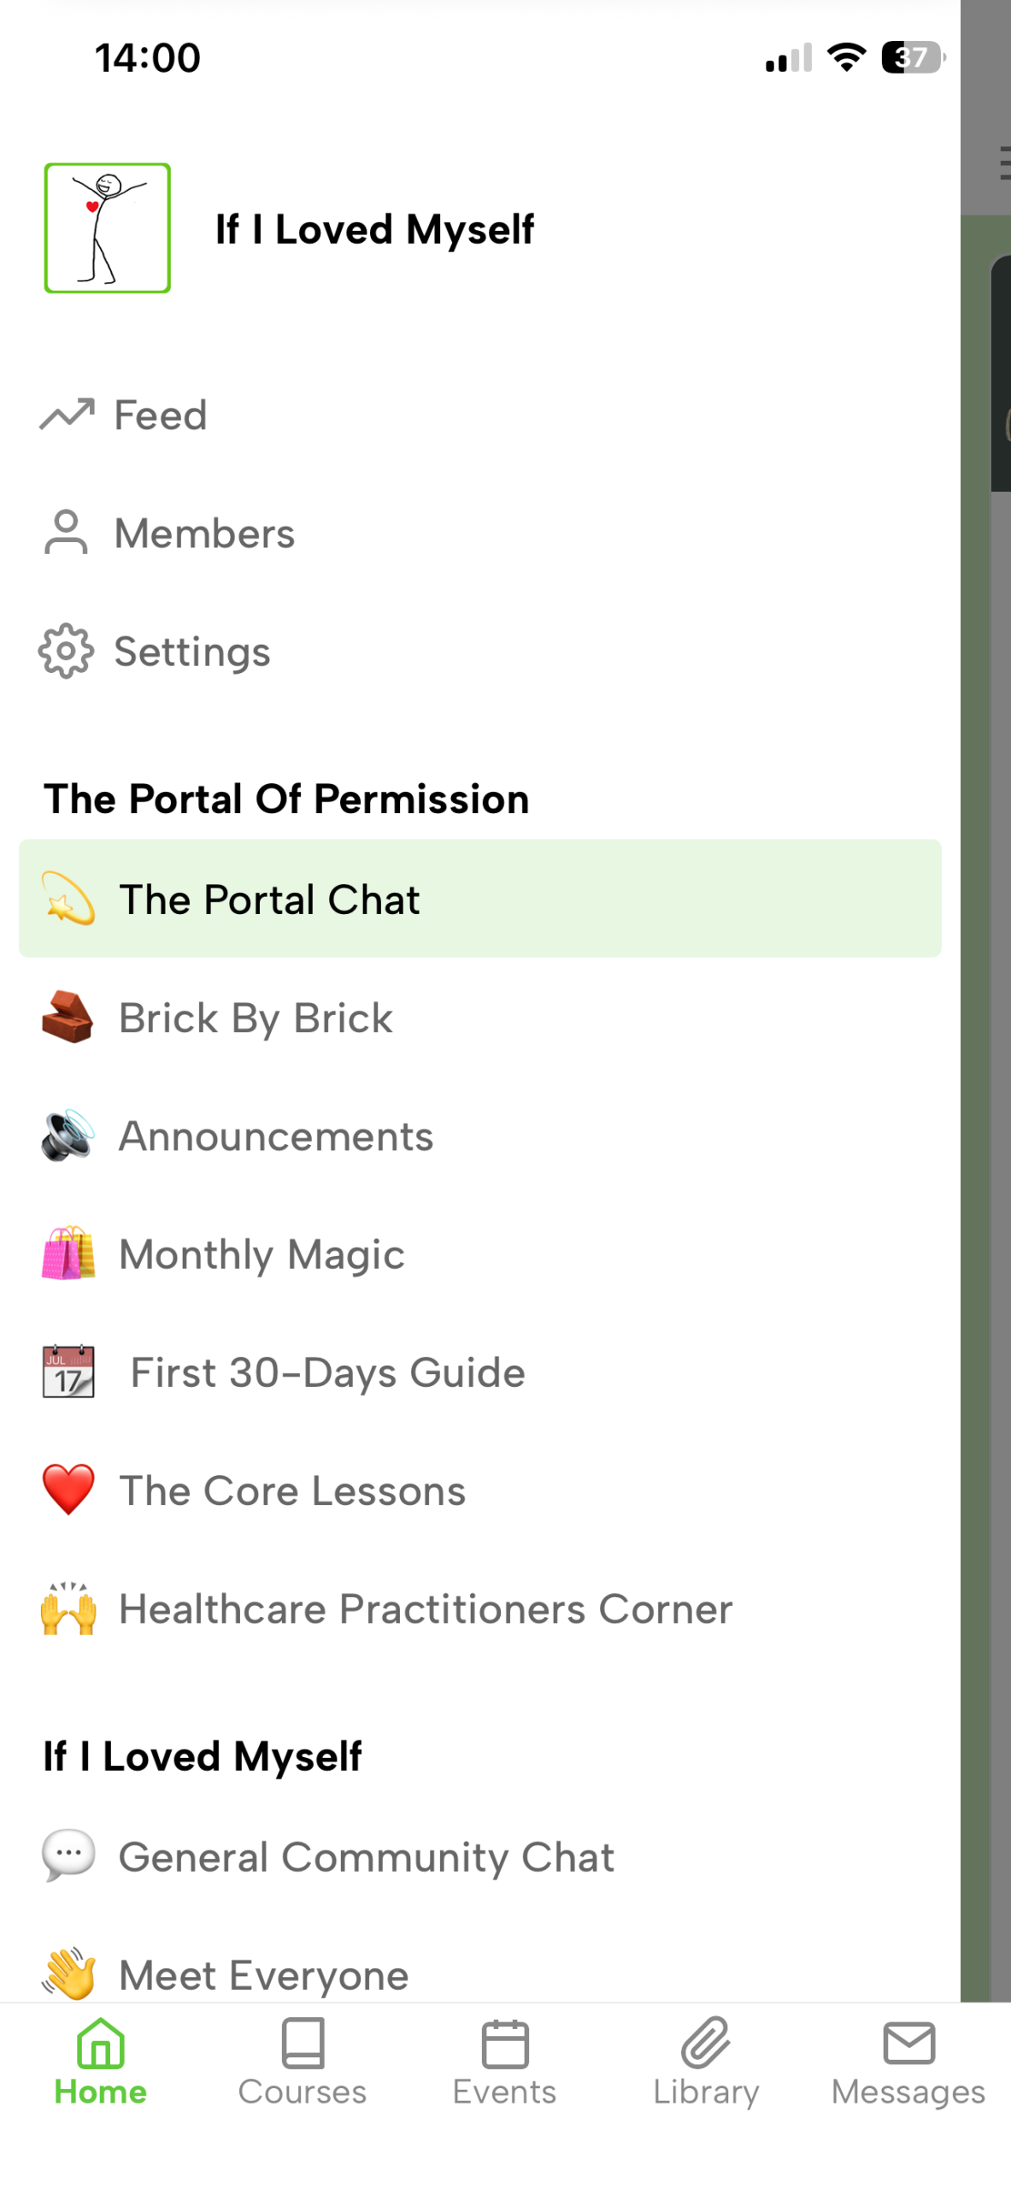Viewport: 1011px width, 2189px height.
Task: Tap the brick emoji icon
Action: pyautogui.click(x=68, y=1018)
